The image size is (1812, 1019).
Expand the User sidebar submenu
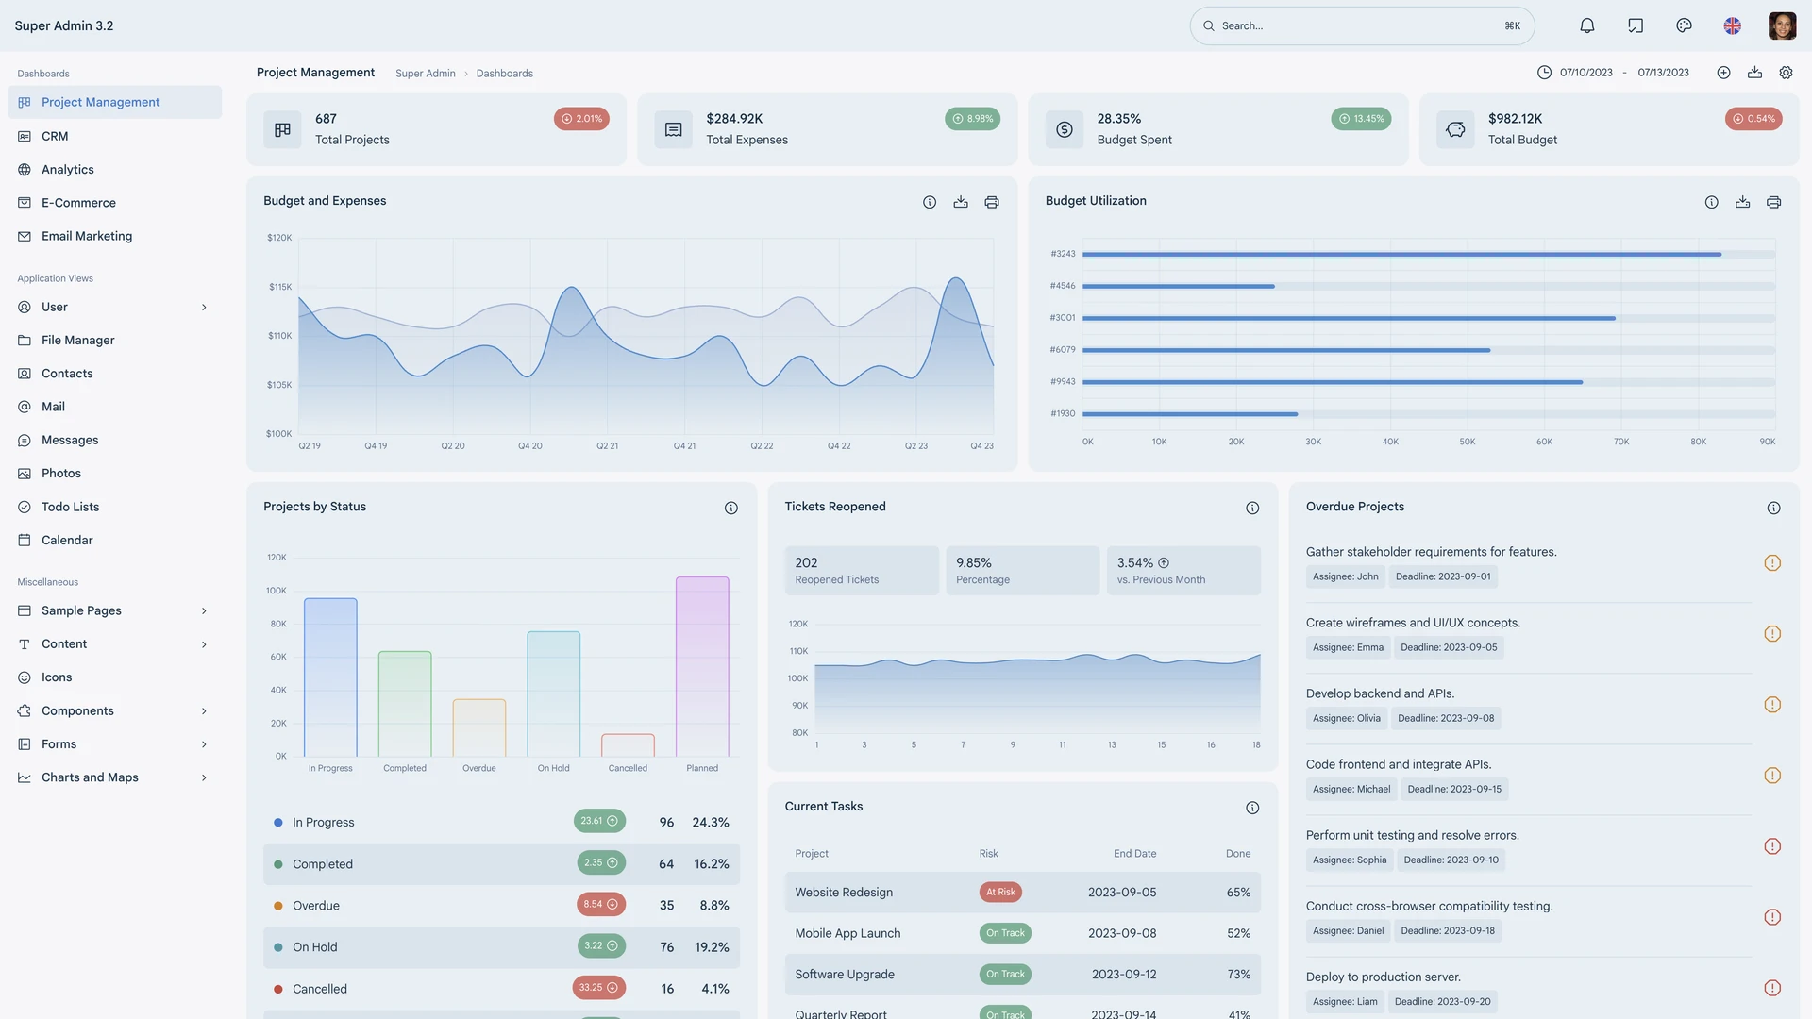tap(204, 308)
